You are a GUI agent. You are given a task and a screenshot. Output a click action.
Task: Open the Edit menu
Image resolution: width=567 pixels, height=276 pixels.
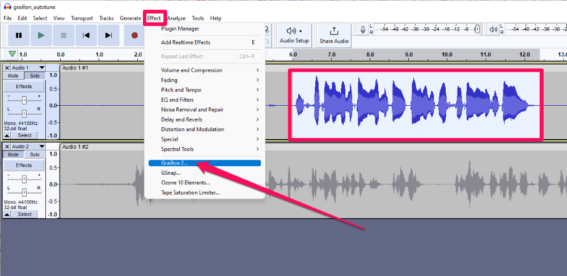point(22,18)
